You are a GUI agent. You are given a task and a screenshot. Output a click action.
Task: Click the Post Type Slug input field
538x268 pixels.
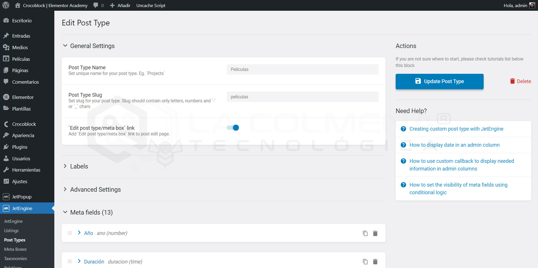coord(302,97)
